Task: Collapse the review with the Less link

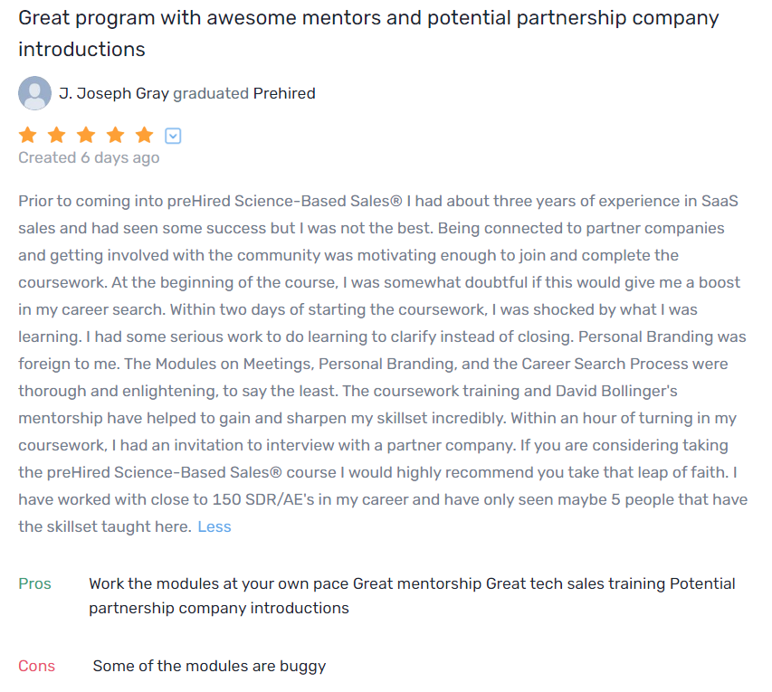Action: pos(214,526)
